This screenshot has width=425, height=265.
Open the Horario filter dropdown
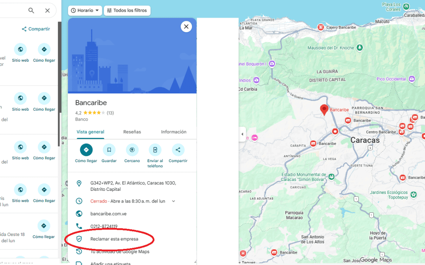pos(85,11)
